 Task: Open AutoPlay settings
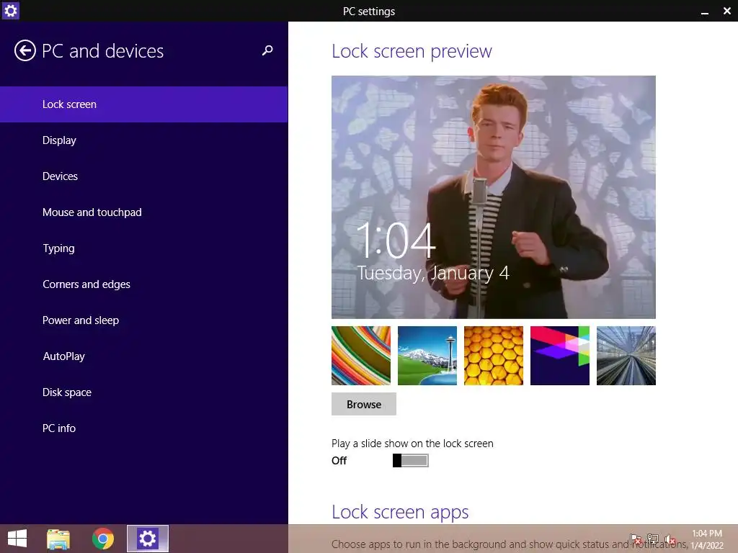pyautogui.click(x=143, y=356)
